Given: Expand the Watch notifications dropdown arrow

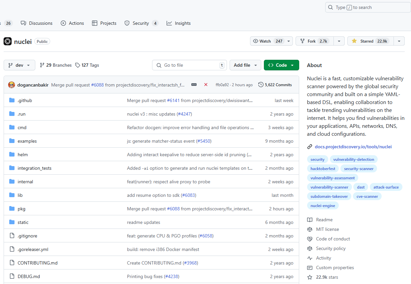Looking at the screenshot, I should (x=289, y=41).
